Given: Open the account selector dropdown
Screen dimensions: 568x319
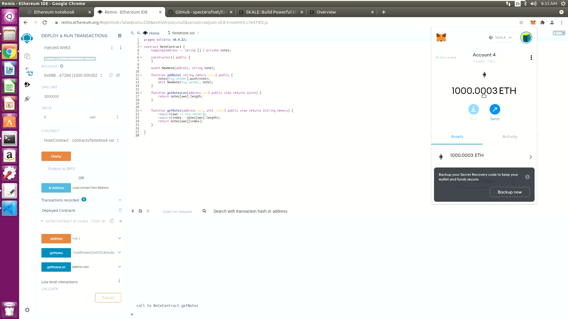Looking at the screenshot, I should tap(73, 75).
